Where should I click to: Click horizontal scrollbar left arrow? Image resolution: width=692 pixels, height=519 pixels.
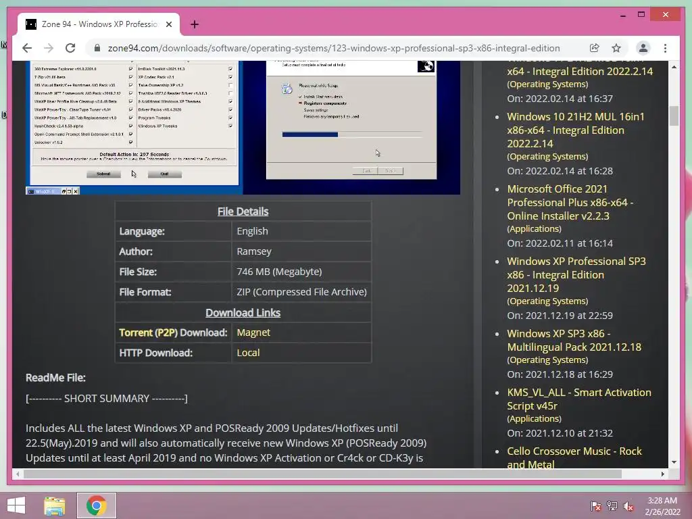pyautogui.click(x=18, y=474)
